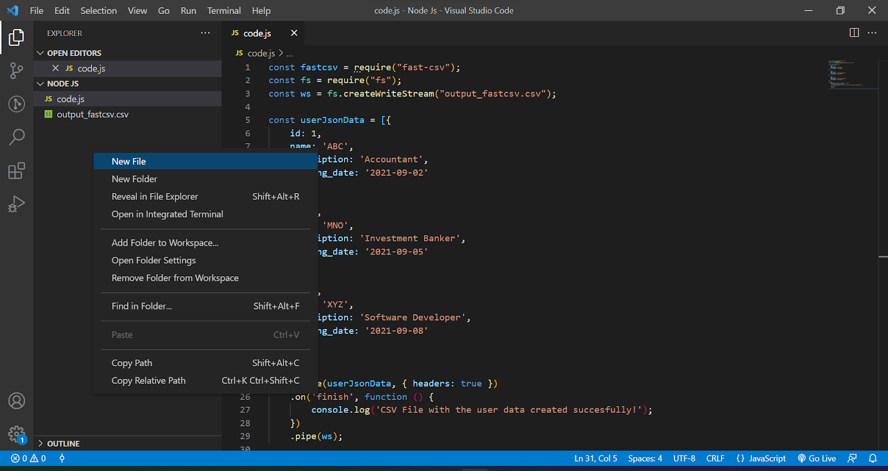Choose Remove Folder from Workspace
This screenshot has height=471, width=888.
coord(205,278)
